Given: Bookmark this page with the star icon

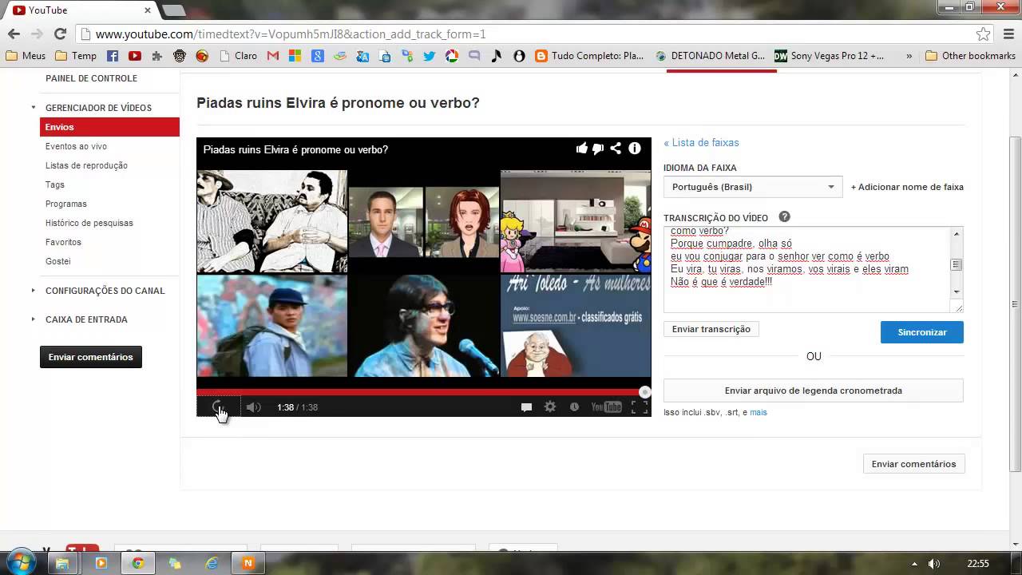Looking at the screenshot, I should tap(983, 34).
